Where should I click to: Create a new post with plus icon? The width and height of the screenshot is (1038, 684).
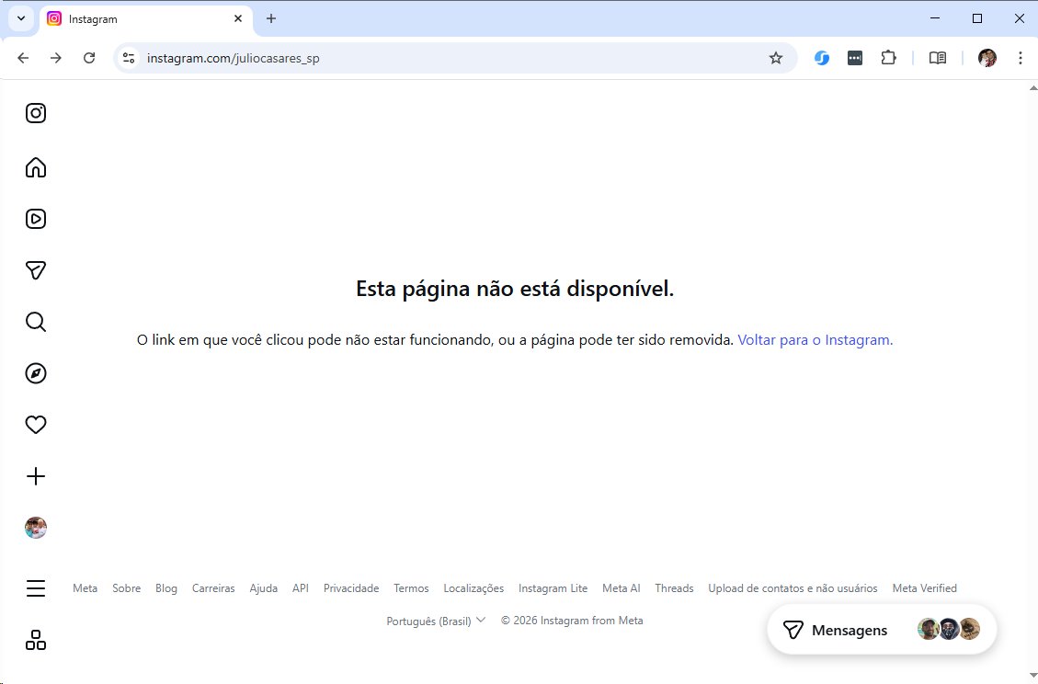(x=35, y=476)
